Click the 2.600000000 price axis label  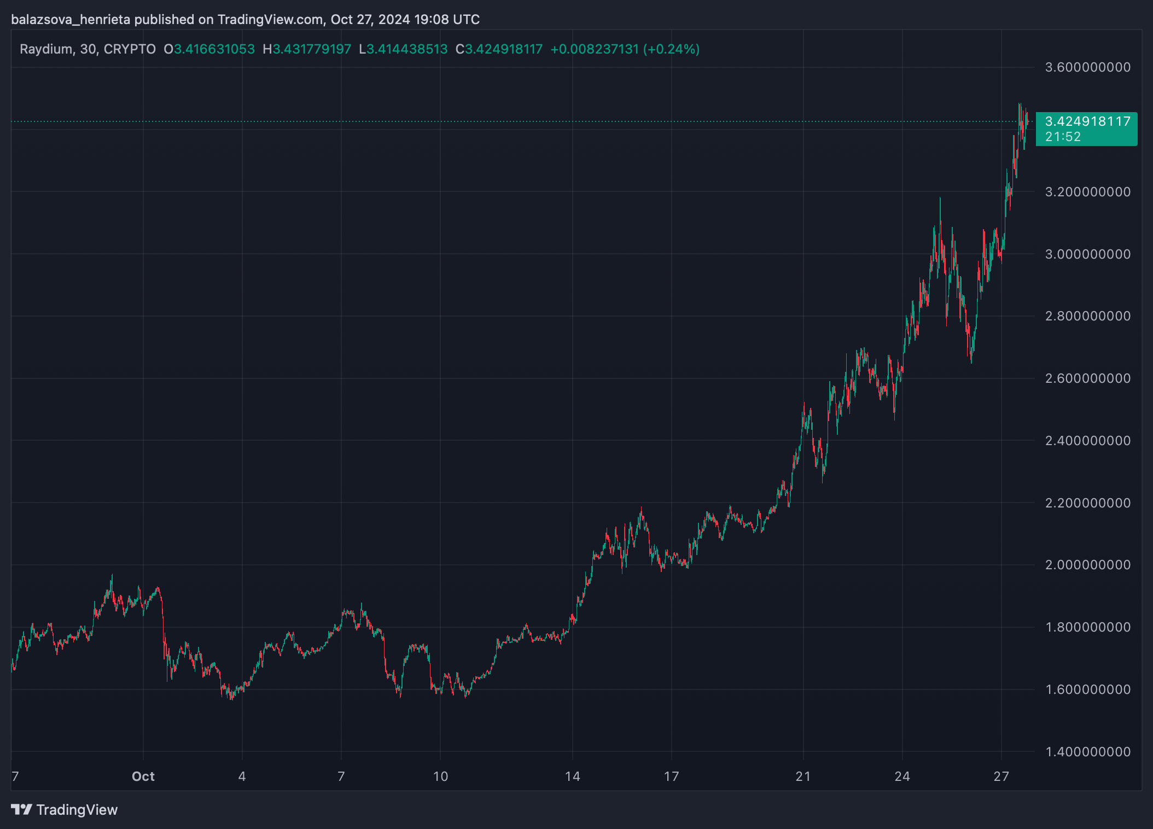point(1087,378)
